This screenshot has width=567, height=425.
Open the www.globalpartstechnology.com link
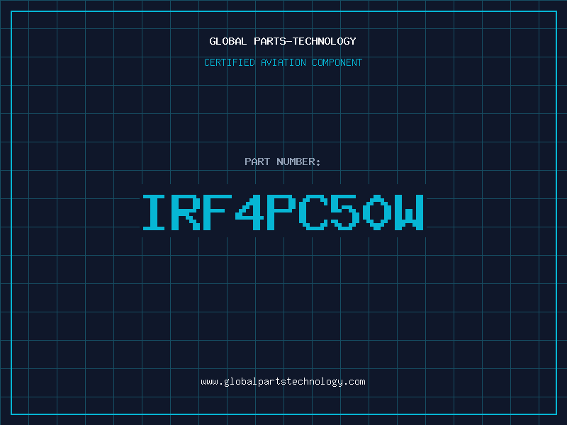283,382
